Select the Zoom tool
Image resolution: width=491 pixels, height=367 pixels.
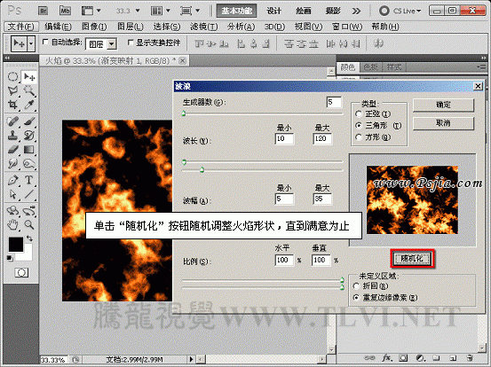pos(29,224)
